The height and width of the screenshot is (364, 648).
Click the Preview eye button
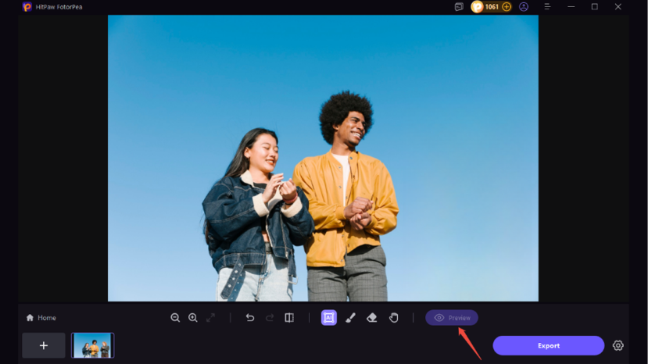pyautogui.click(x=452, y=318)
